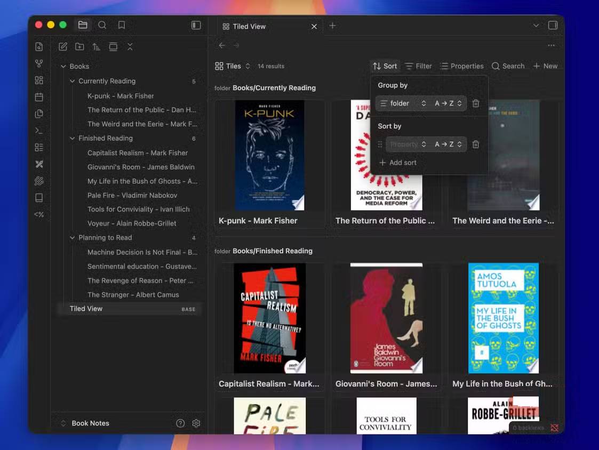The image size is (599, 450).
Task: Delete the folder group-by rule
Action: [476, 103]
